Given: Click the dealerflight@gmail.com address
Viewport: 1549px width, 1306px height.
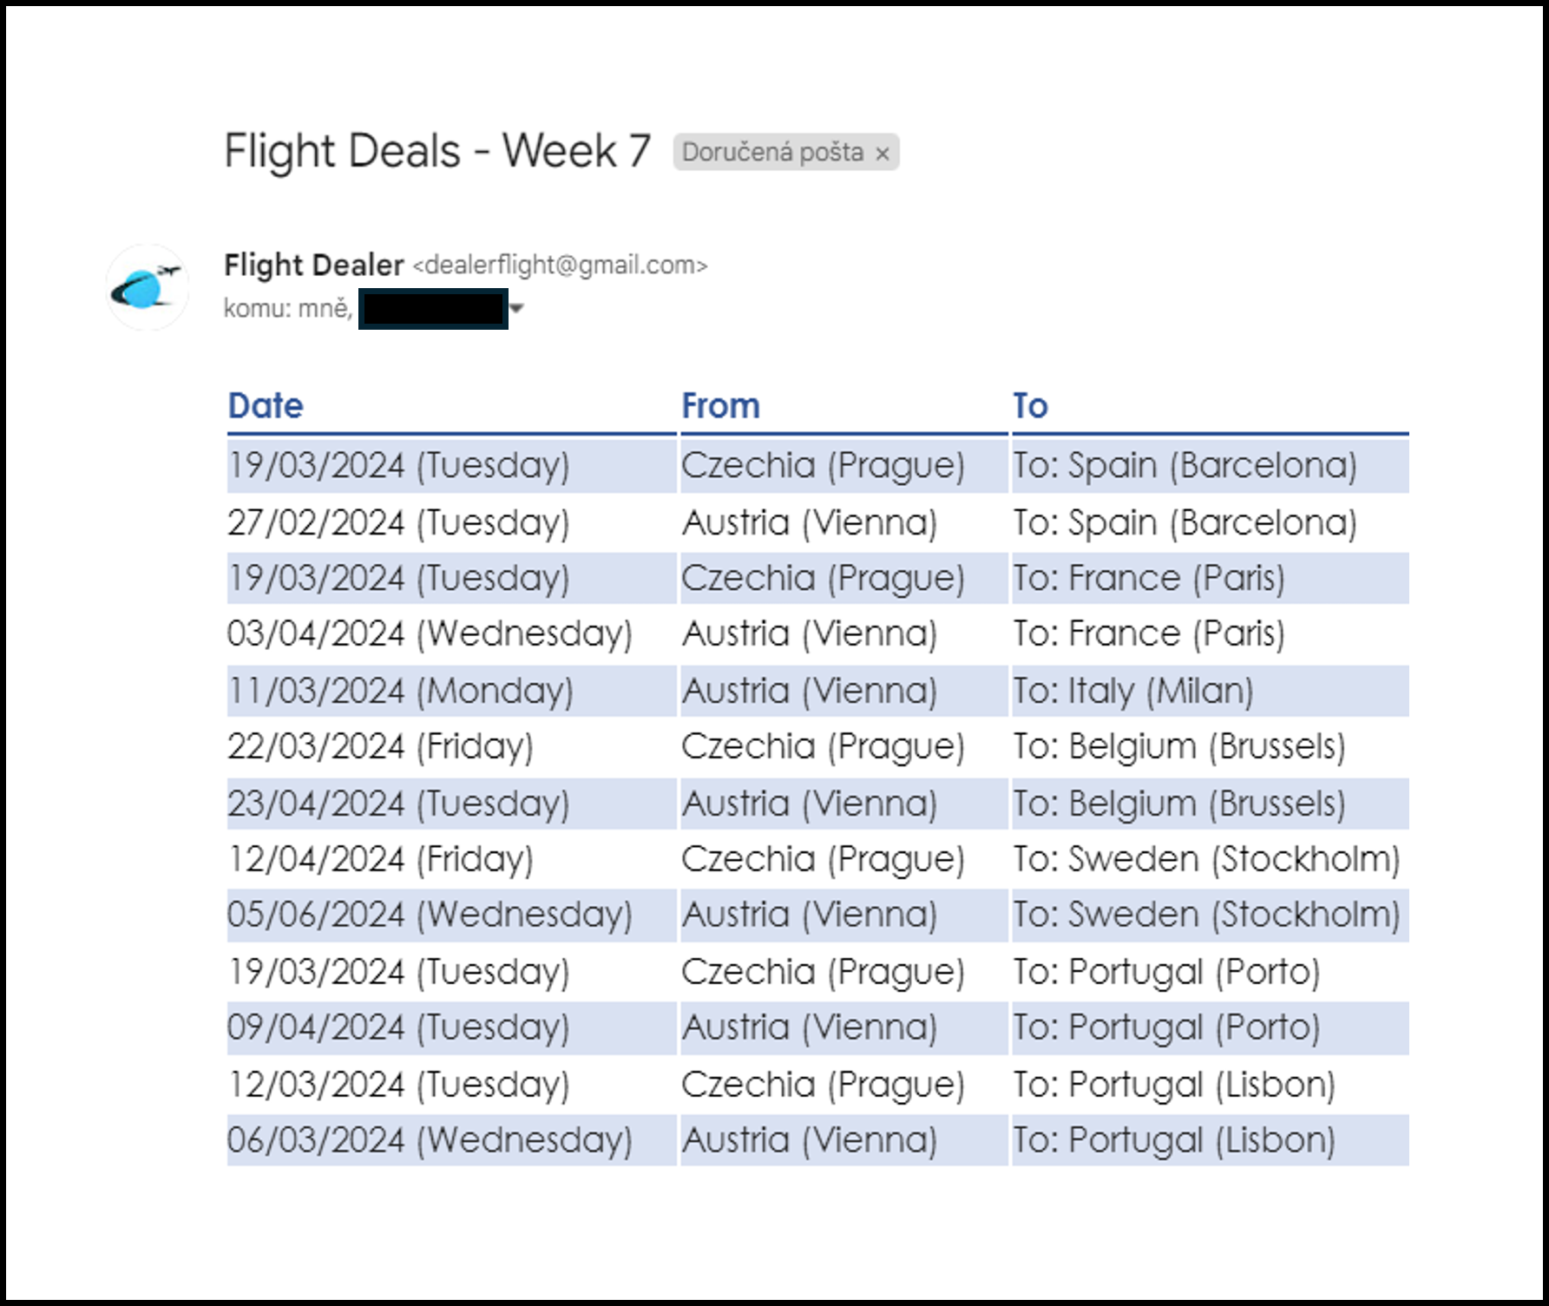Looking at the screenshot, I should 561,265.
